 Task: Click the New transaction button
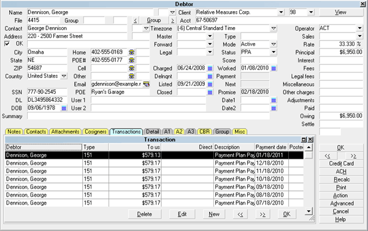(x=214, y=214)
